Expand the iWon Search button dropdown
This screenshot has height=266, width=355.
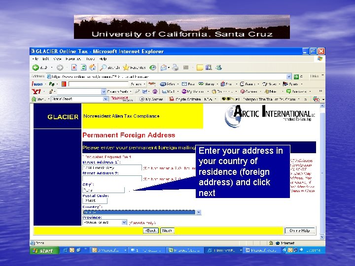pyautogui.click(x=144, y=84)
